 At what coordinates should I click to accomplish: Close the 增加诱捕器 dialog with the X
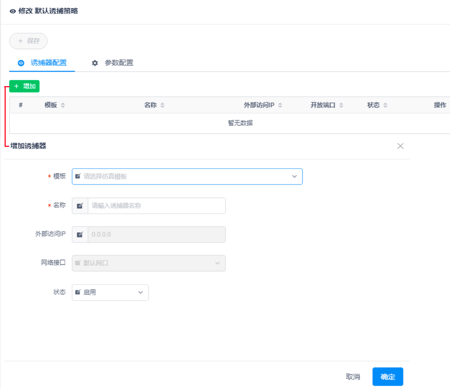coord(400,146)
